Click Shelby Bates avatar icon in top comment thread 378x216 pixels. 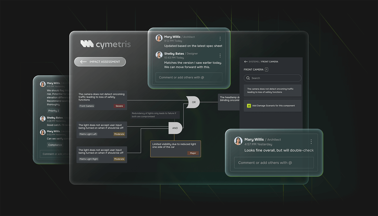click(x=159, y=55)
